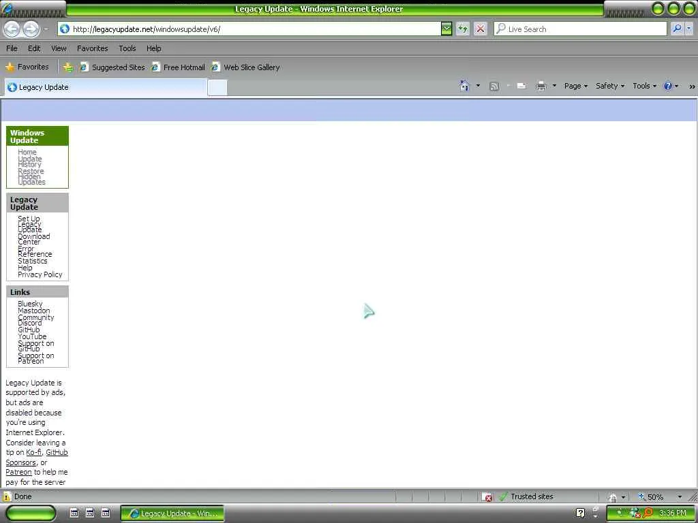Expand the Help icon dropdown arrow
The width and height of the screenshot is (698, 523).
tap(677, 86)
